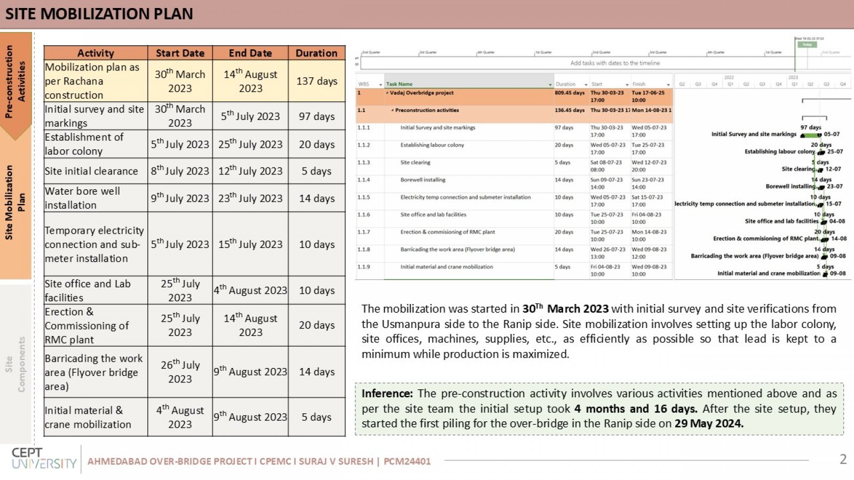Screen dimensions: 854x480
Task: Select Project row 1.1.8 Barricading the work area
Action: (x=514, y=253)
